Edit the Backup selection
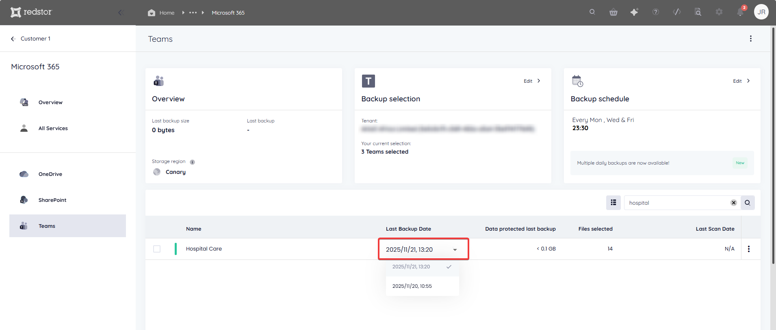The width and height of the screenshot is (776, 330). click(x=532, y=81)
